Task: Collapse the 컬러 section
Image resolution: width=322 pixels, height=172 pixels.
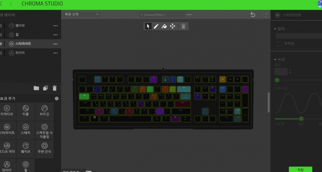Action: 275,29
